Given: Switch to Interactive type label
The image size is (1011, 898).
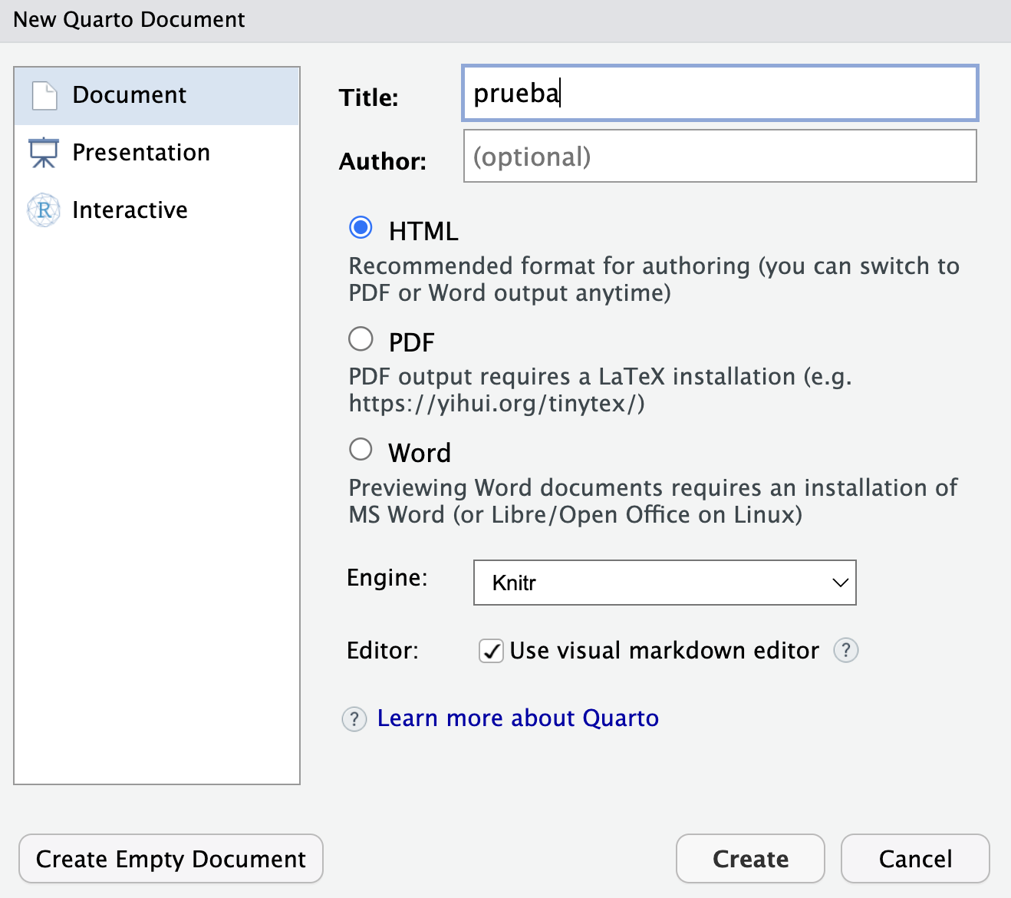Looking at the screenshot, I should (x=130, y=210).
